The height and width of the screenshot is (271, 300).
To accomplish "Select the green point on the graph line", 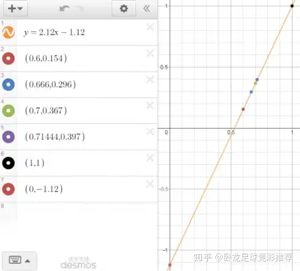I will 255,83.
